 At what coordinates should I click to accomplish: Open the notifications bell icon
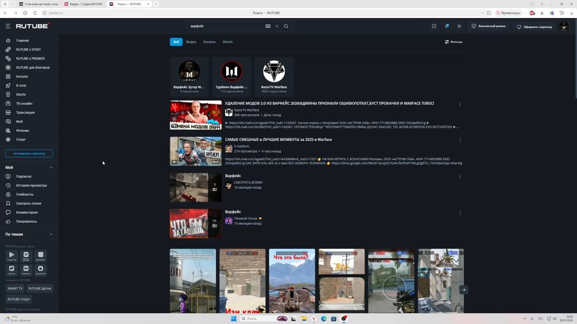447,26
